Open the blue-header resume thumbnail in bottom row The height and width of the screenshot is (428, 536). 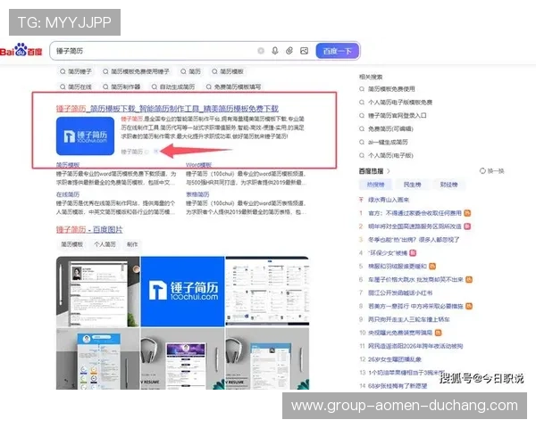97,358
